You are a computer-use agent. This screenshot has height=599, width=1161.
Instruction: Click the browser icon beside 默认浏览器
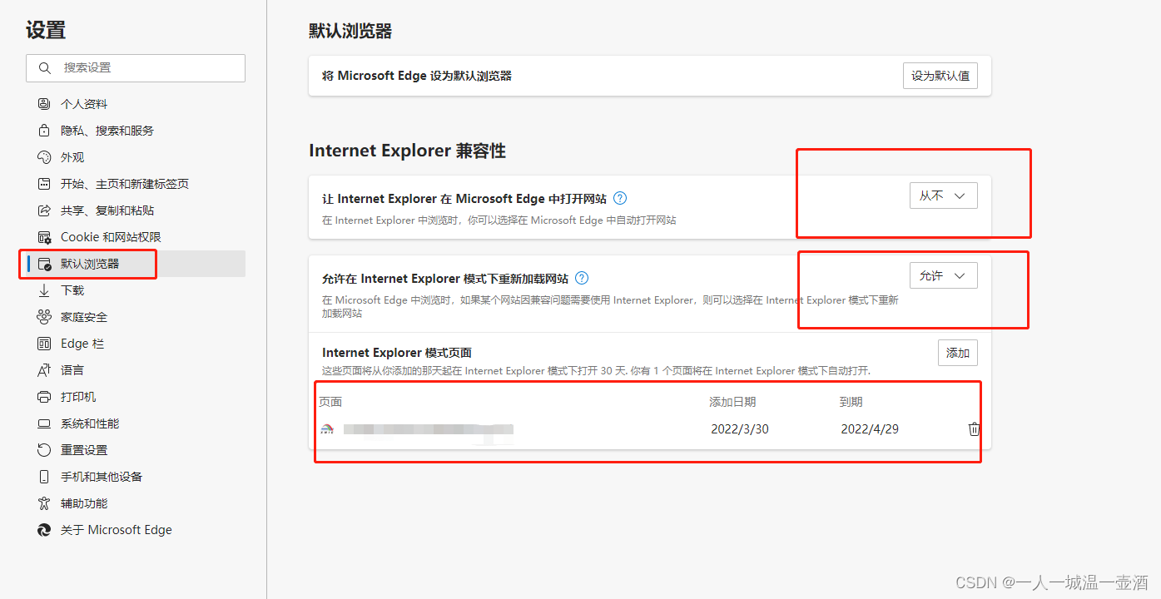44,264
